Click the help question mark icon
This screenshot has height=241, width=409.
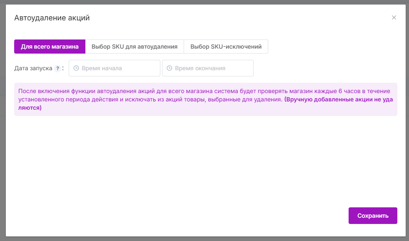tap(57, 69)
